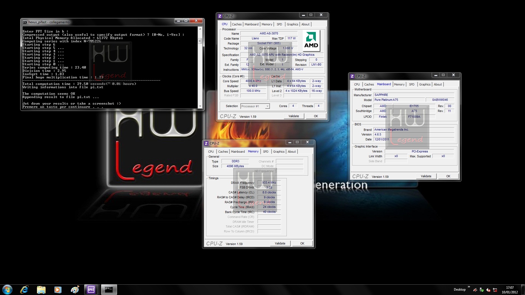Open About tab in Mainboard window
This screenshot has width=525, height=295.
tap(438, 84)
